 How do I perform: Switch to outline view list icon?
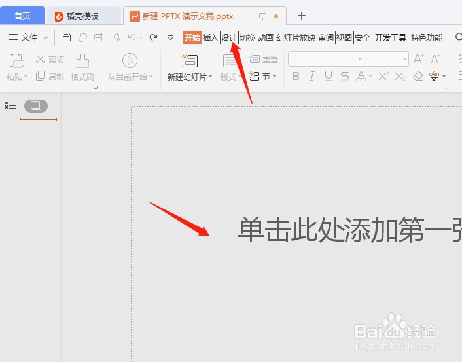(x=10, y=105)
